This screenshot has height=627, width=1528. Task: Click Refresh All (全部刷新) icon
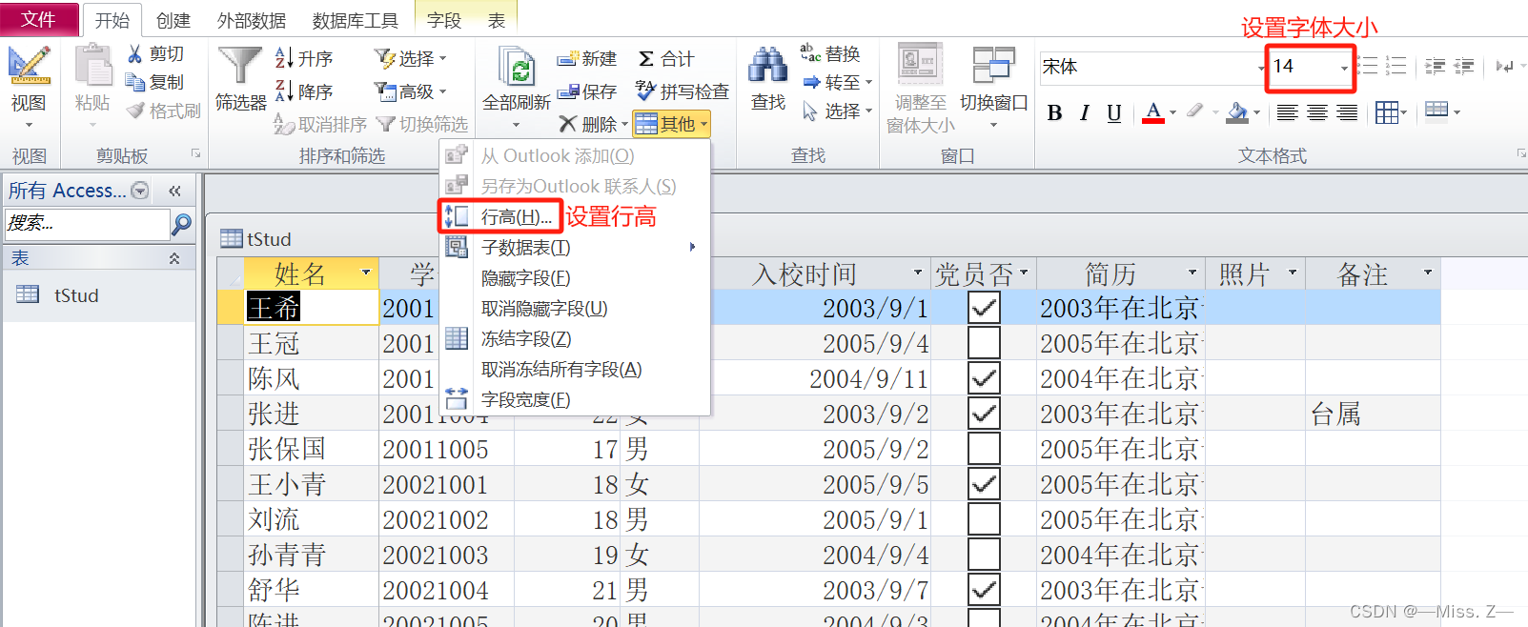[x=517, y=68]
